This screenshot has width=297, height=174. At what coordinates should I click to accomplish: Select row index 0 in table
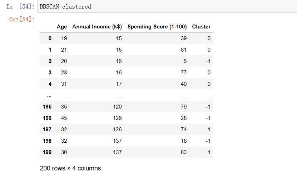[x=50, y=38]
